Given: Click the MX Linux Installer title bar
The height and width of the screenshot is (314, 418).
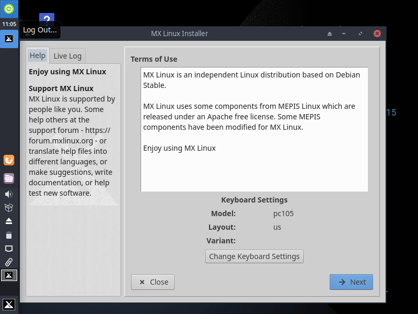Looking at the screenshot, I should pyautogui.click(x=179, y=33).
